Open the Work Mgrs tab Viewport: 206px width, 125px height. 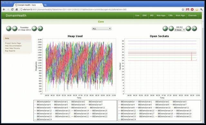pos(180,15)
